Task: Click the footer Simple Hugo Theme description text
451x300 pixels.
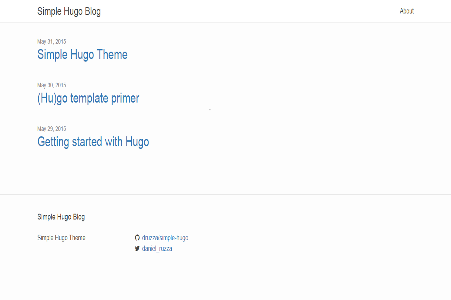Action: 61,238
